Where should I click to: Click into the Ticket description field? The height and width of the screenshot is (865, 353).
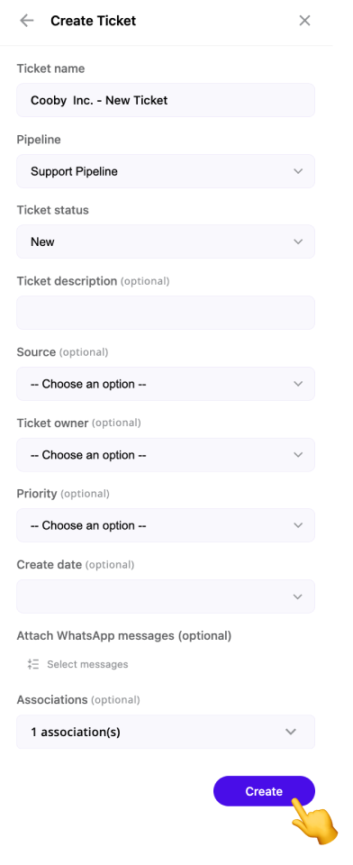(166, 313)
